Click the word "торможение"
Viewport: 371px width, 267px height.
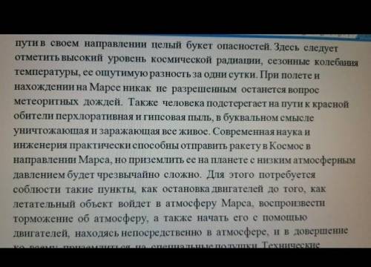pyautogui.click(x=43, y=219)
